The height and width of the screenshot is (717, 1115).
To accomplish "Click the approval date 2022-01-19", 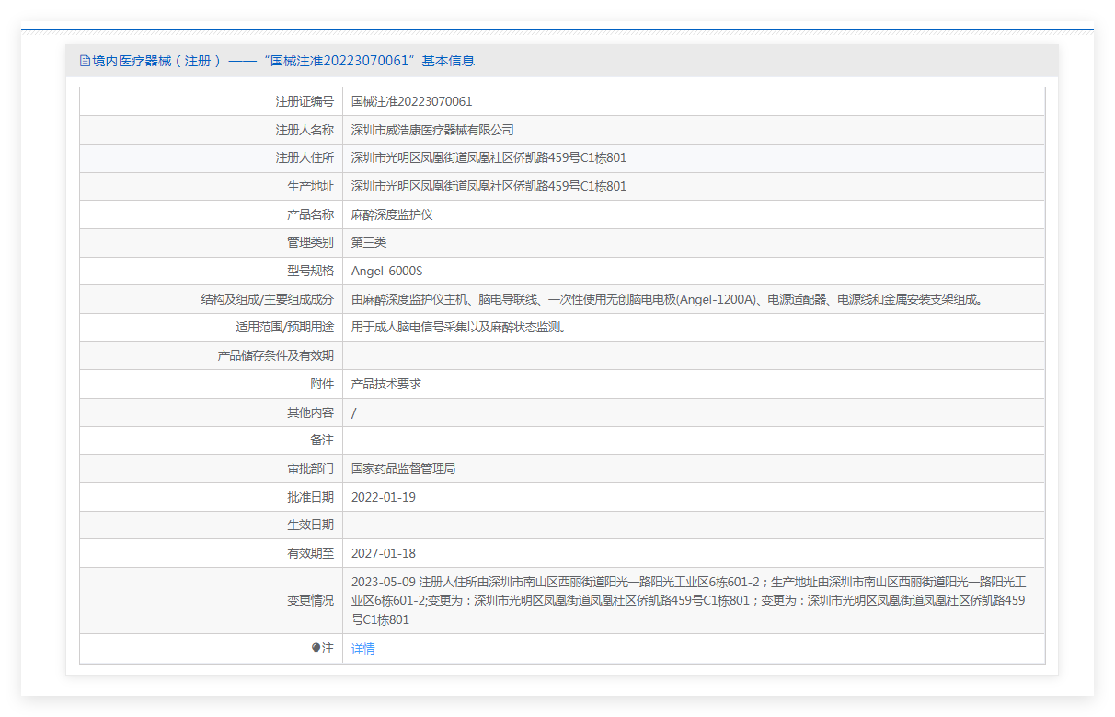I will [x=383, y=497].
